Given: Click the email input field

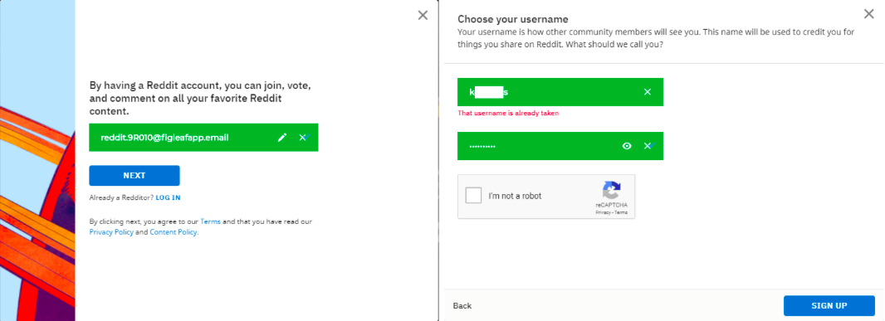Looking at the screenshot, I should tap(203, 138).
